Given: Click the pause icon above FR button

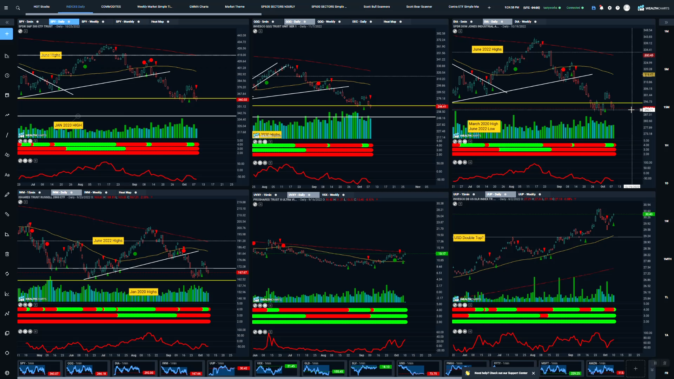Looking at the screenshot, I should coord(655,363).
